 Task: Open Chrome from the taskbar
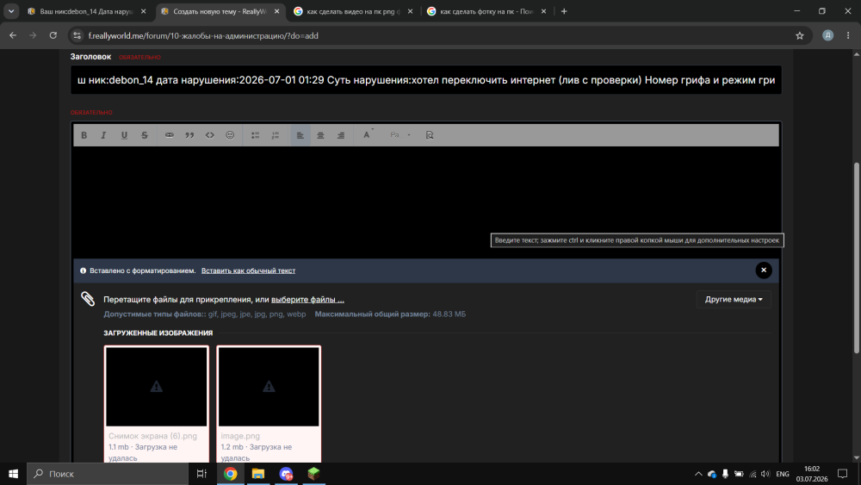pos(231,474)
